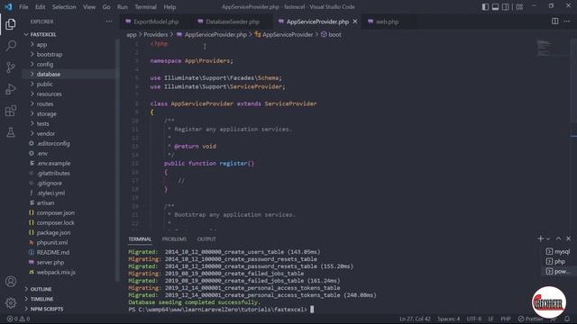577x324 pixels.
Task: Open the Accounts menu icon
Action: (x=11, y=282)
